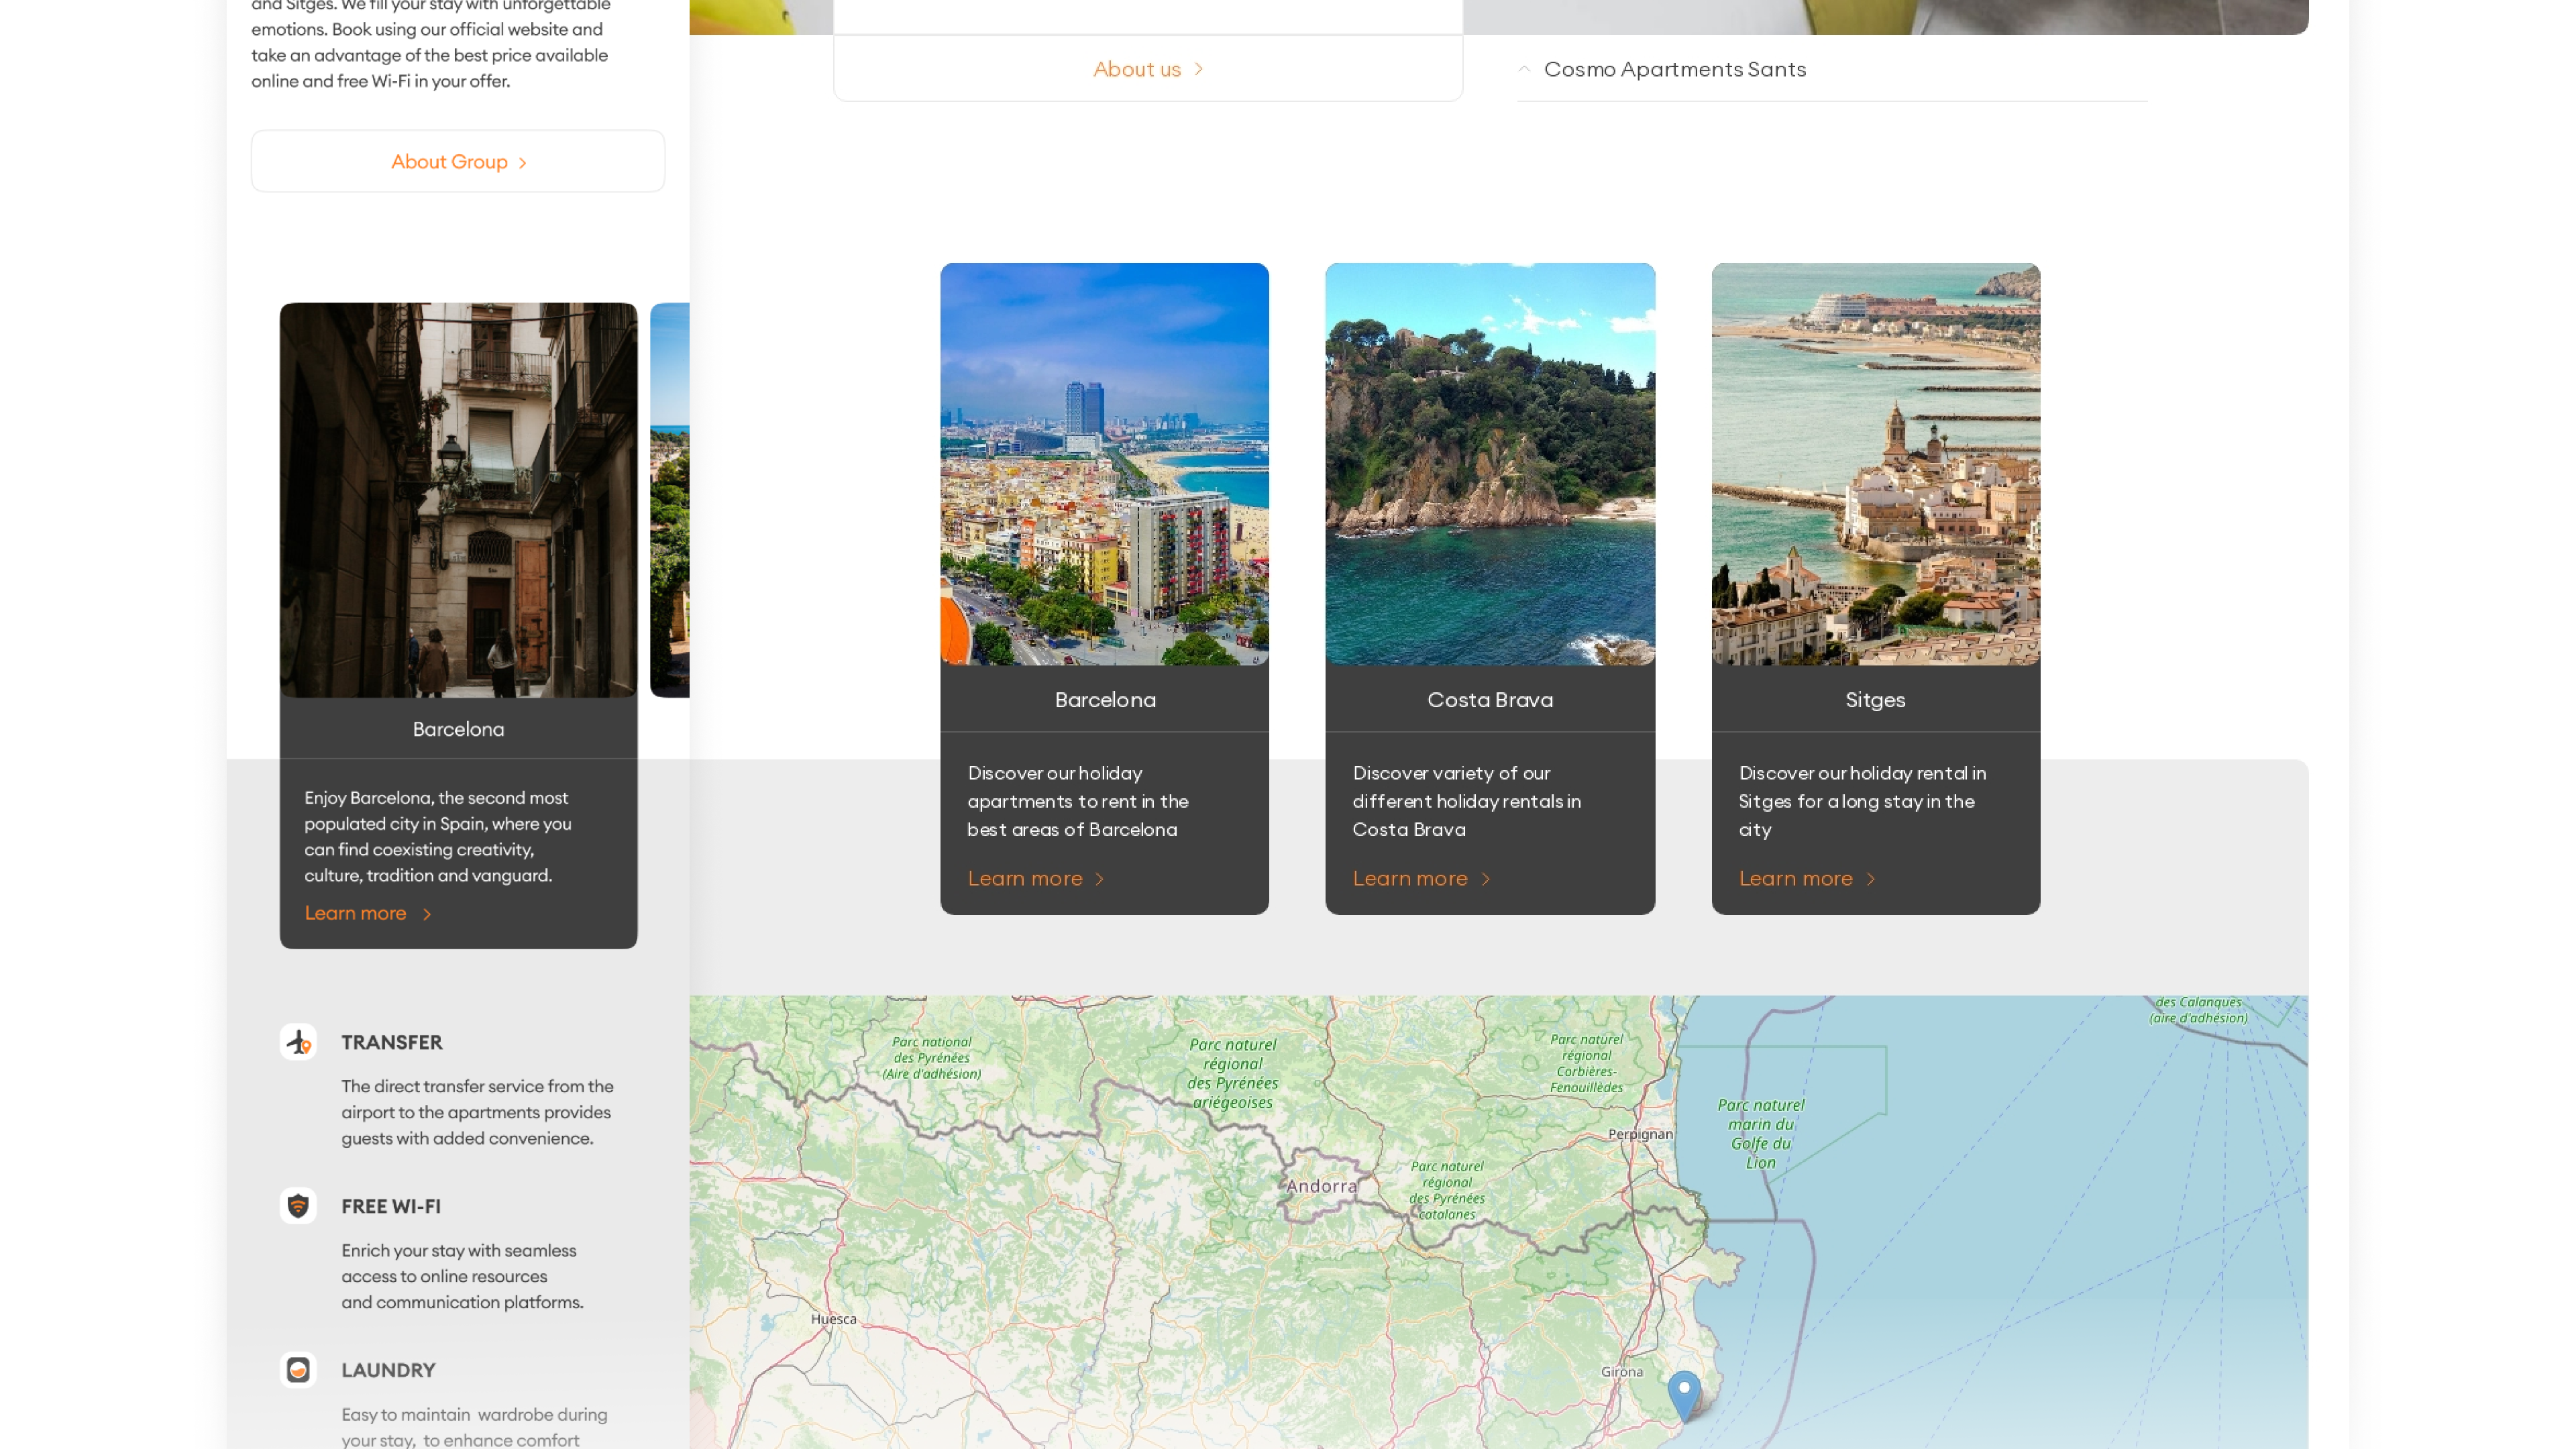Open the Barcelona old street photo
The height and width of the screenshot is (1449, 2576).
point(458,500)
